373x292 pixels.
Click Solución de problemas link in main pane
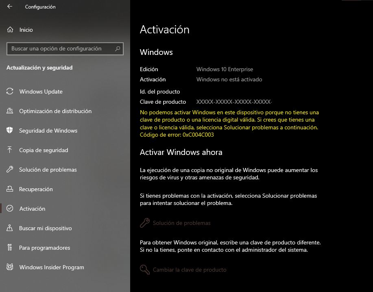coord(181,223)
